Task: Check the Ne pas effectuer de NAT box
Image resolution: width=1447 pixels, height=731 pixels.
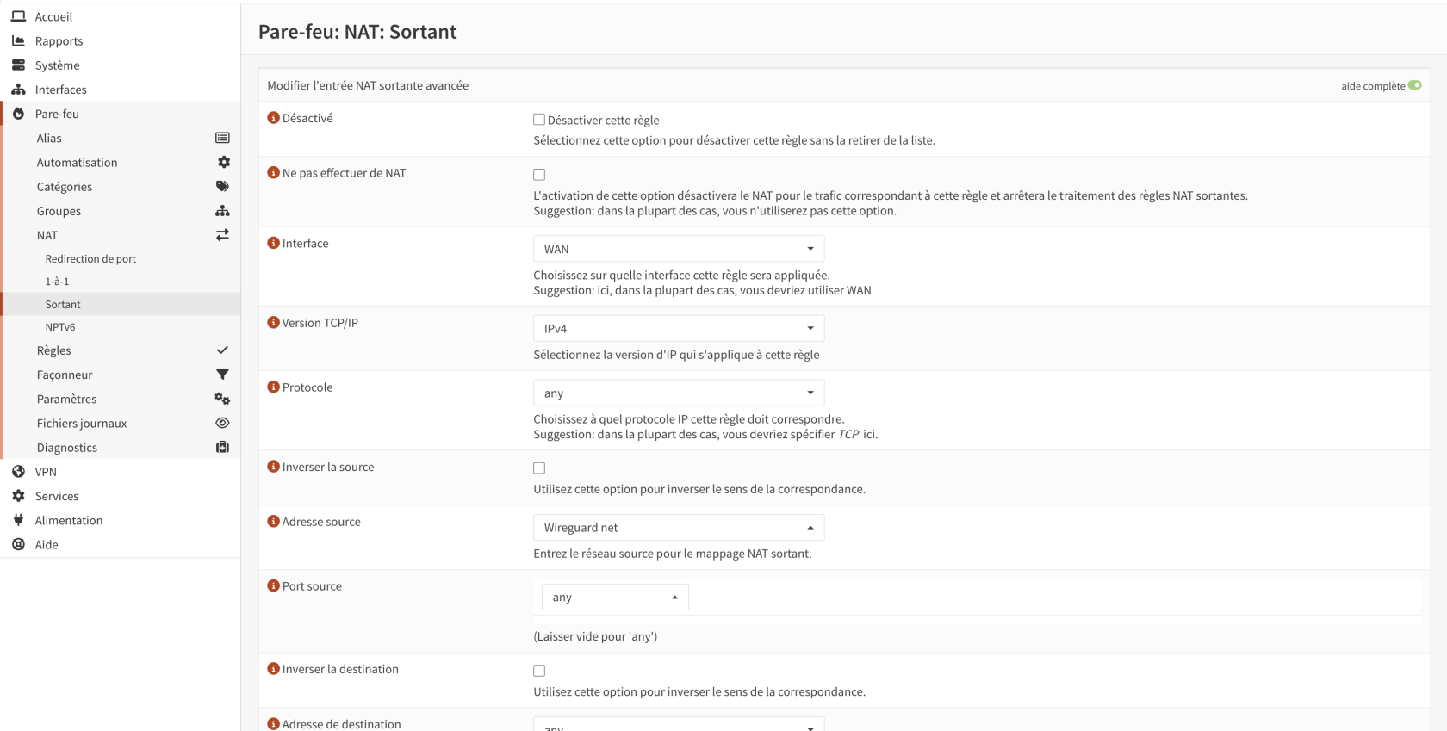Action: [539, 175]
